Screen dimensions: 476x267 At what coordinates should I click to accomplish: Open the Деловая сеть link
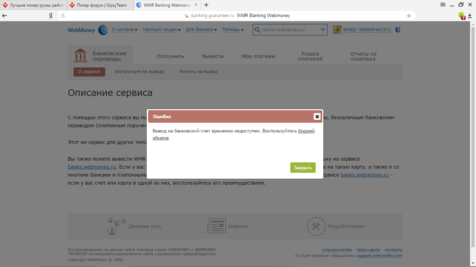coord(145,226)
